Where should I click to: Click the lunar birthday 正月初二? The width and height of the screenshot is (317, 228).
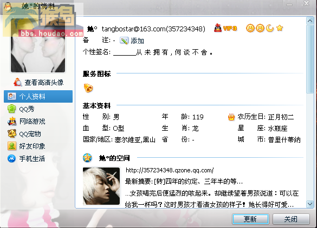[x=281, y=117]
